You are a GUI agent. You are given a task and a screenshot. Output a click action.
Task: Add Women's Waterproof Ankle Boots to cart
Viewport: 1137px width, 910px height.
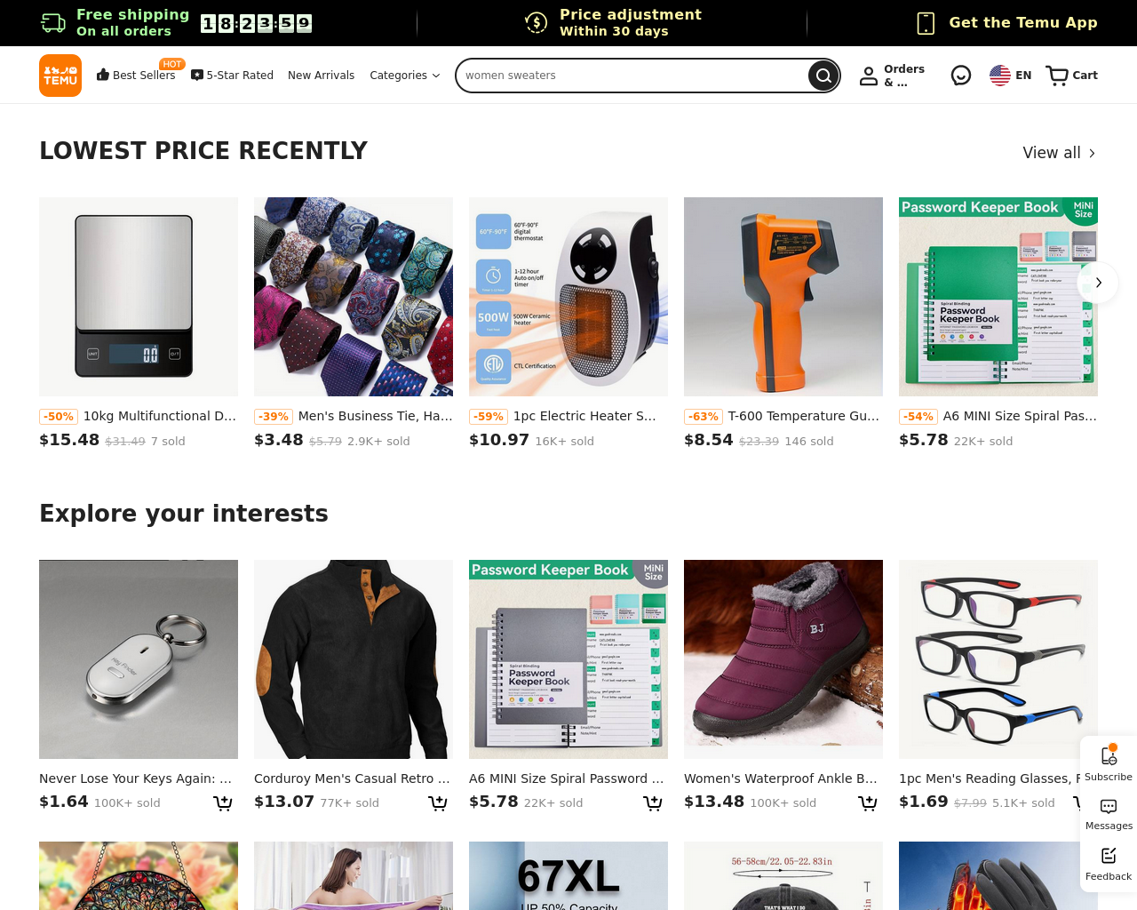(x=868, y=803)
